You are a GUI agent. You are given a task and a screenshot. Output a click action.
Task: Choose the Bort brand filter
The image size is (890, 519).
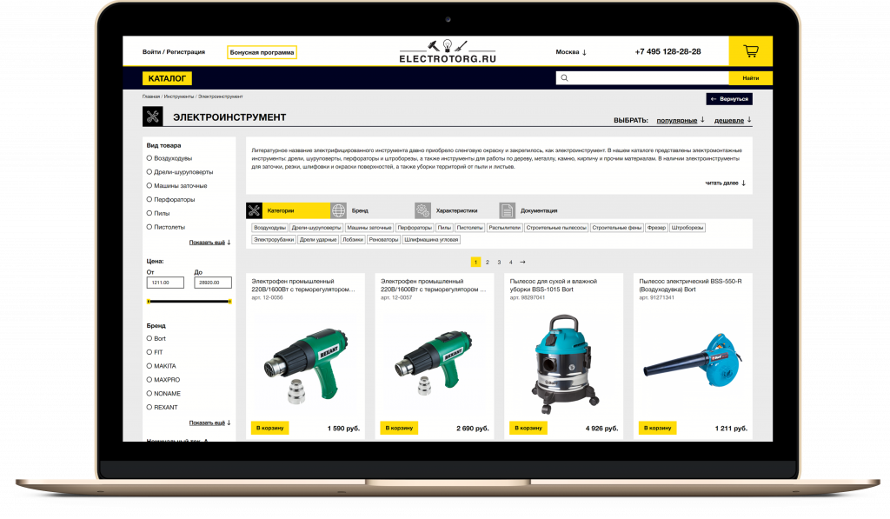click(149, 338)
